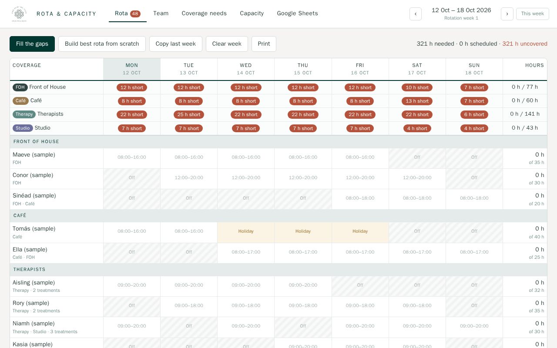Open the Rota tab

tap(128, 13)
